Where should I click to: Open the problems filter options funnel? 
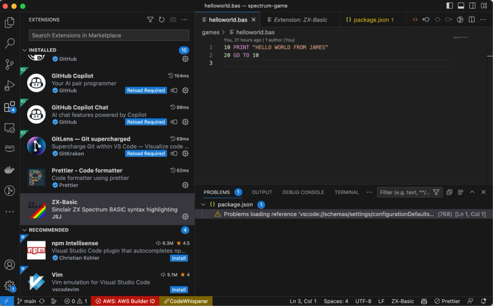tap(436, 192)
